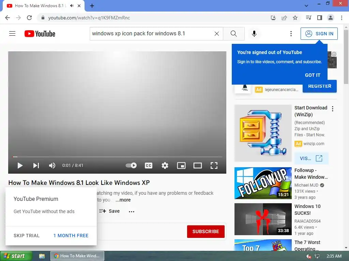Open ad info icon

[x=334, y=54]
